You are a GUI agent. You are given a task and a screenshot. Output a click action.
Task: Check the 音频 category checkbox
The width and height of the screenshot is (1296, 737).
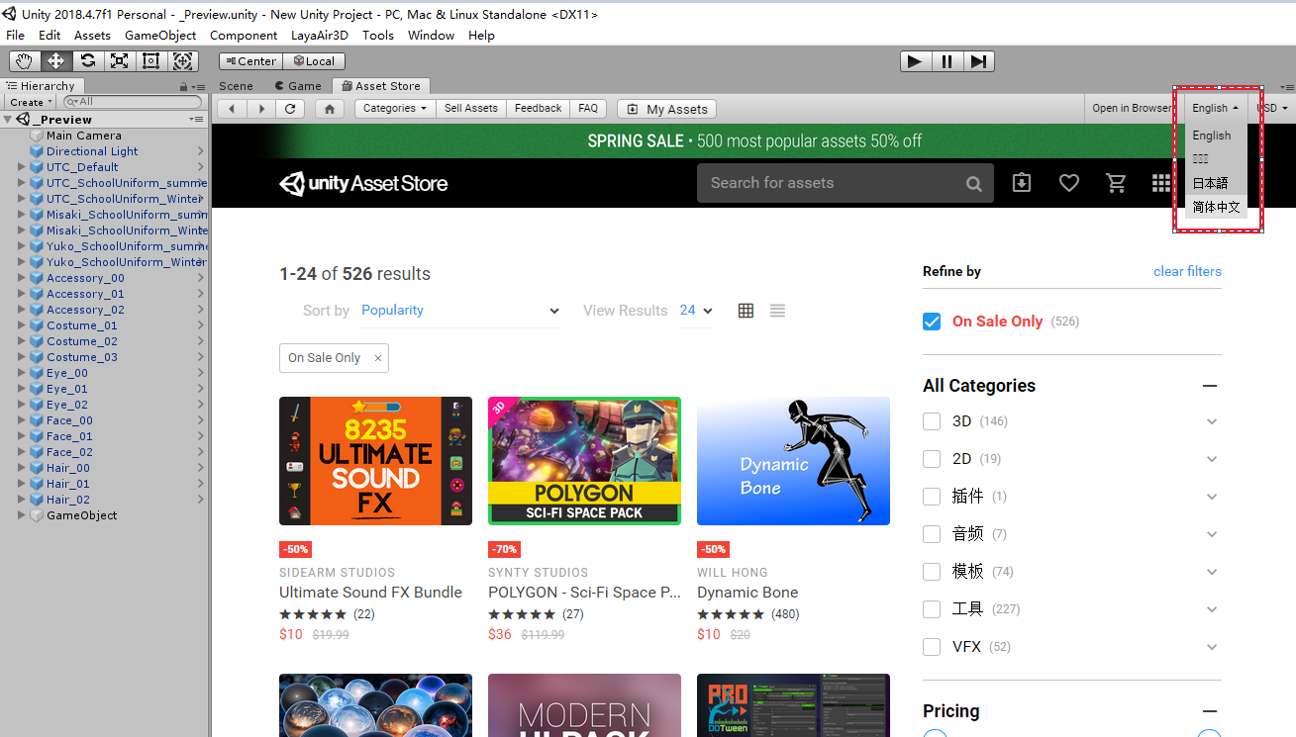[x=932, y=534]
